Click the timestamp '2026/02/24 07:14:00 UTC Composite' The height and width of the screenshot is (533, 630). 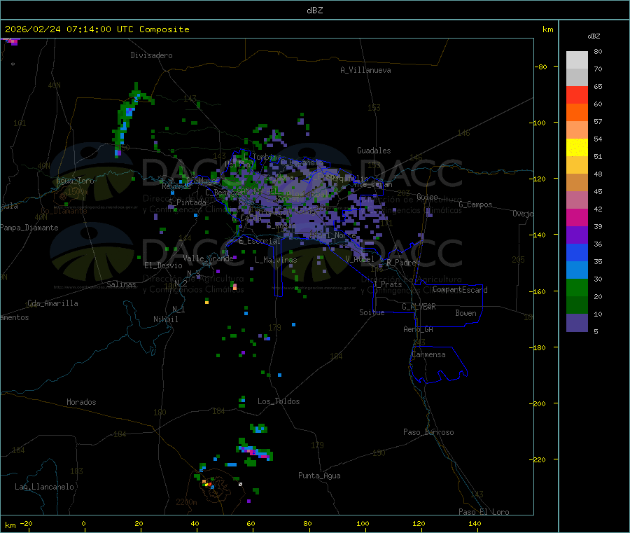(97, 29)
